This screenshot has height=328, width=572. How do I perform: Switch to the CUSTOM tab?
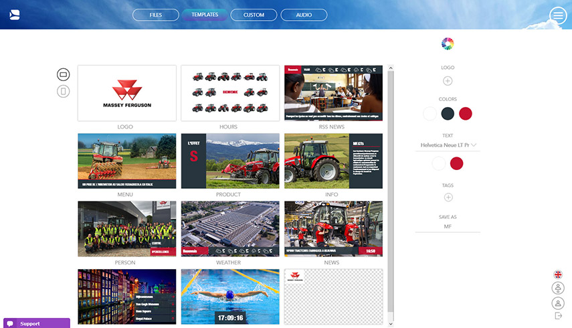(254, 15)
